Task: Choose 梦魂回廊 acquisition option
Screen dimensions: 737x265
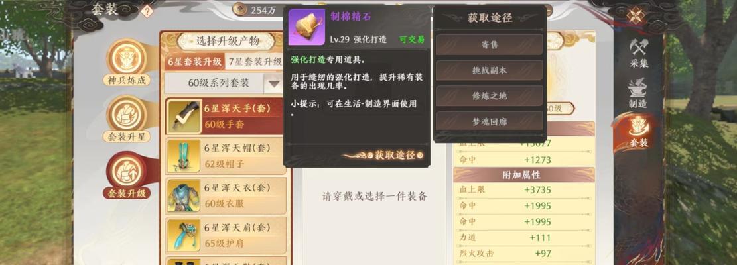Action: 490,121
